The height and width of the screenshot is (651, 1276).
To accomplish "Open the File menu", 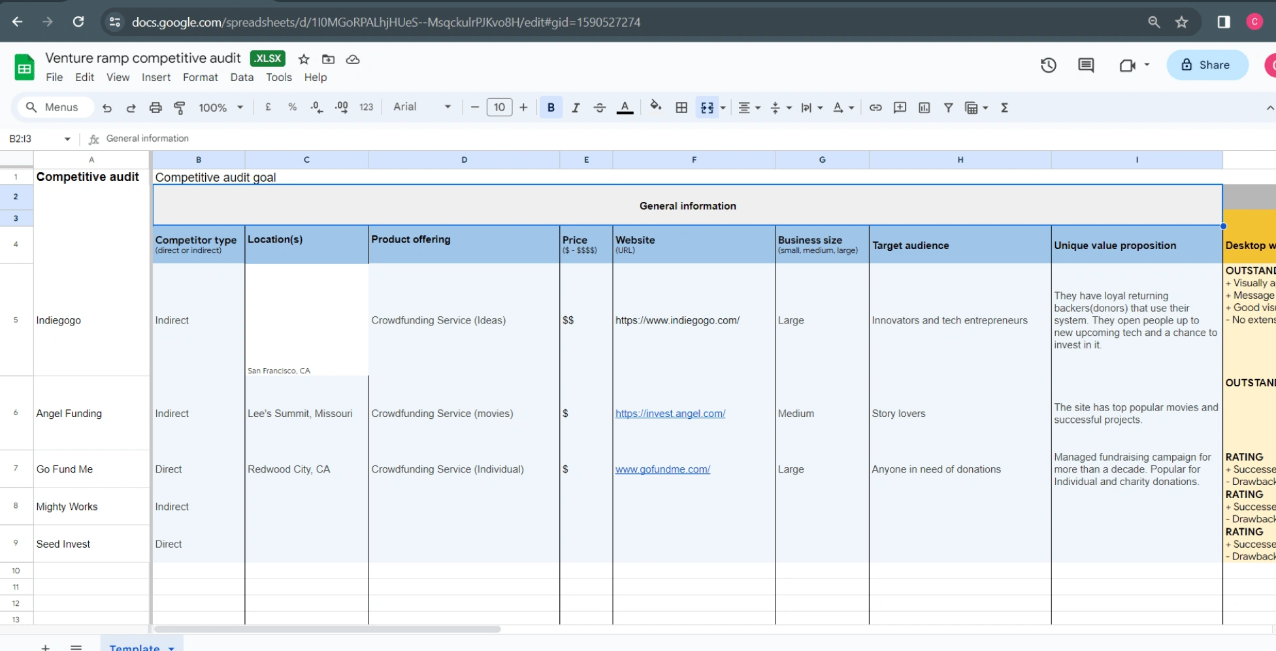I will pyautogui.click(x=54, y=77).
